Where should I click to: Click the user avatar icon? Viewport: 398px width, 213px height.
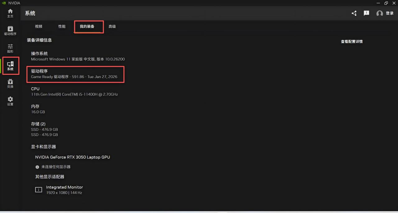pos(379,13)
